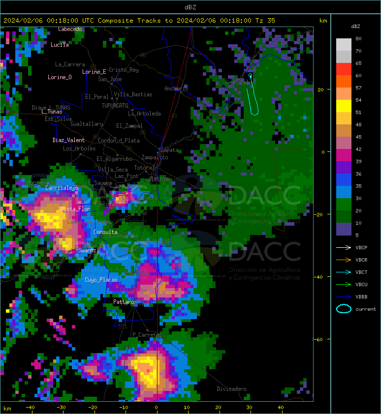Image resolution: width=381 pixels, height=414 pixels.
Task: Select the 20 dBZ green color swatch
Action: [x=344, y=205]
